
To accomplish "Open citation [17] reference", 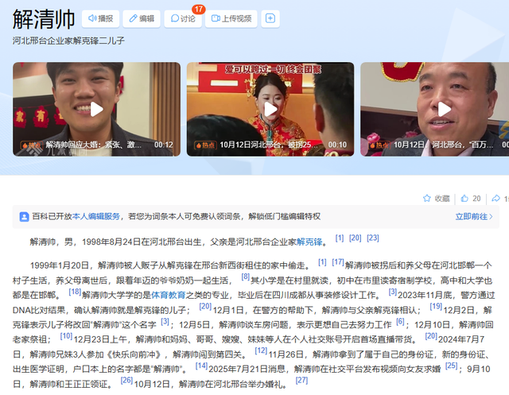I will click(338, 262).
